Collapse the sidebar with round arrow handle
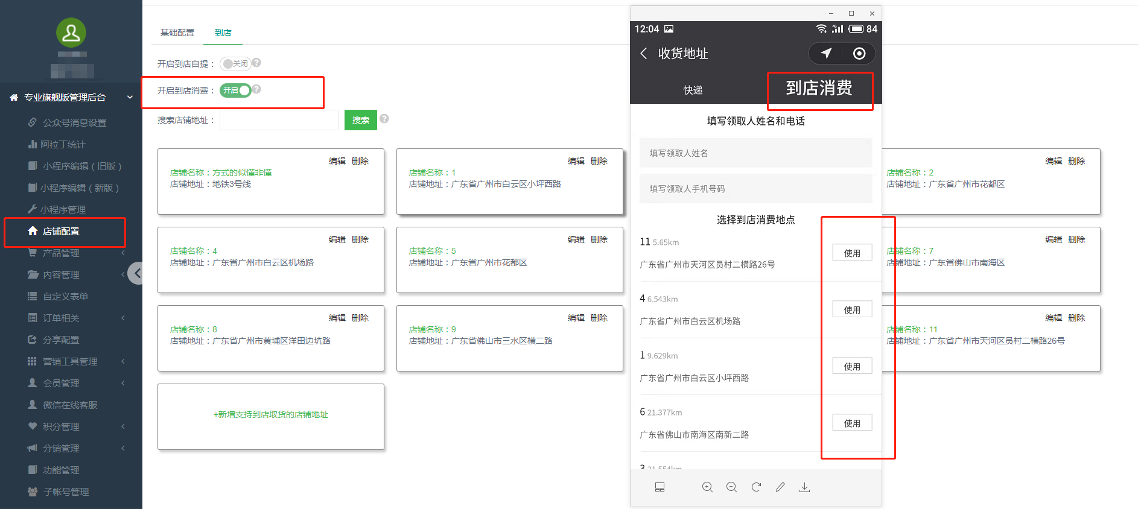The height and width of the screenshot is (509, 1138). point(137,274)
